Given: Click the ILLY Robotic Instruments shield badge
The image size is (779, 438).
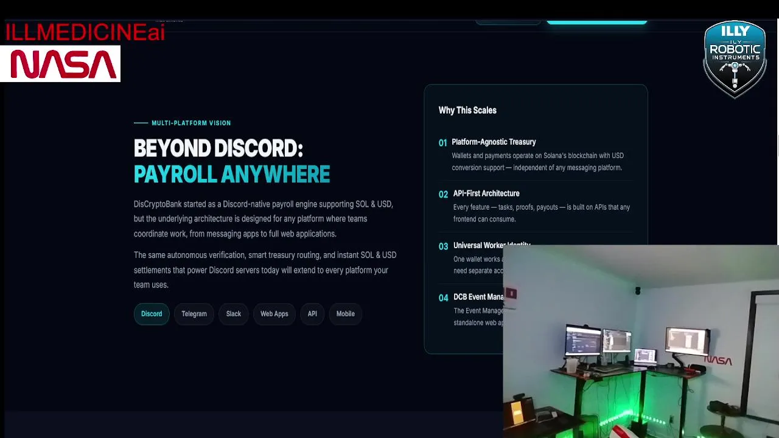Looking at the screenshot, I should [735, 58].
